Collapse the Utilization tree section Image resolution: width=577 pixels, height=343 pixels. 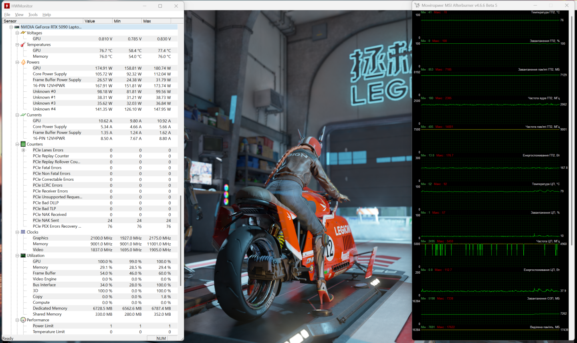[x=17, y=256]
